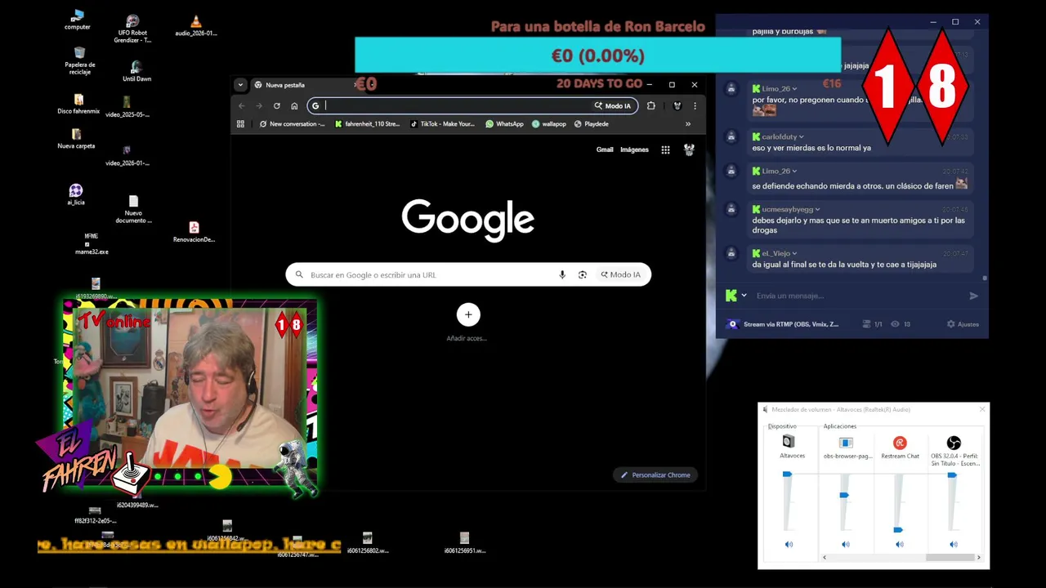Expand Chrome tab search dropdown
Screen dimensions: 1046x588
pos(240,84)
